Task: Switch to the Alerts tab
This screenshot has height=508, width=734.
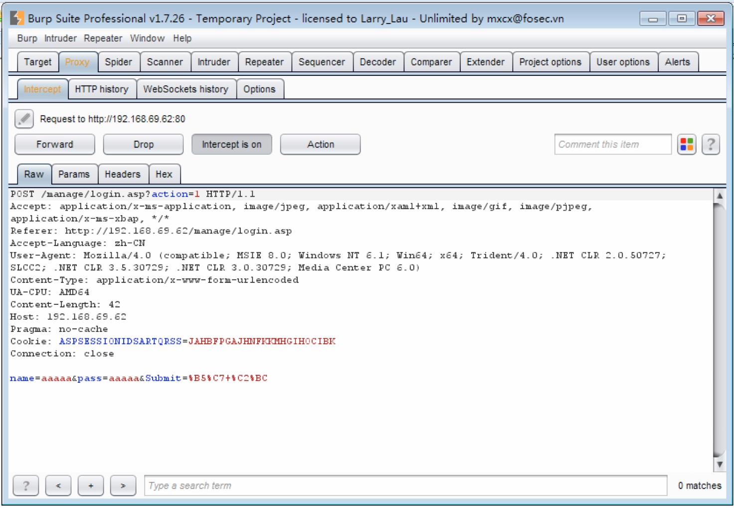Action: (678, 62)
